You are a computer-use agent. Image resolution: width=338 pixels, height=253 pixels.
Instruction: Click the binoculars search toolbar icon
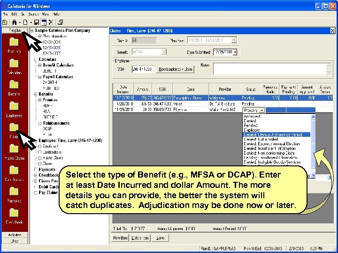[x=14, y=22]
